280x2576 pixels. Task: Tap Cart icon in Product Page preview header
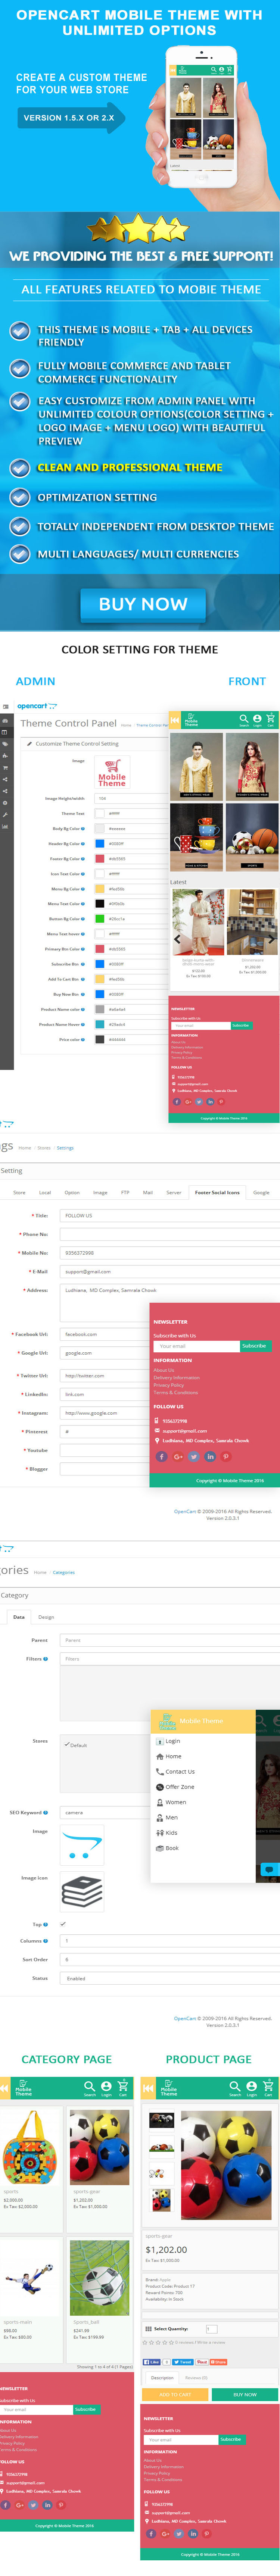tap(268, 2087)
